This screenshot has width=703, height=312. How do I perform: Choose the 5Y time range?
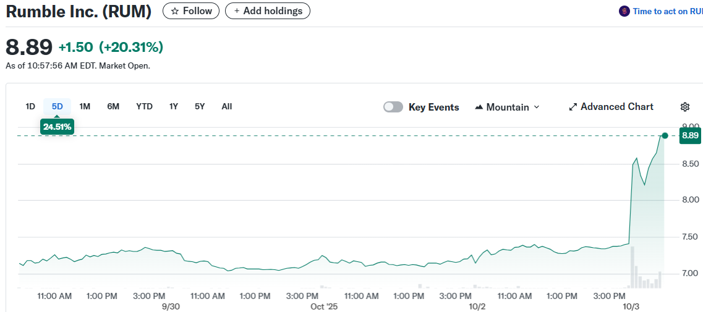coord(200,106)
